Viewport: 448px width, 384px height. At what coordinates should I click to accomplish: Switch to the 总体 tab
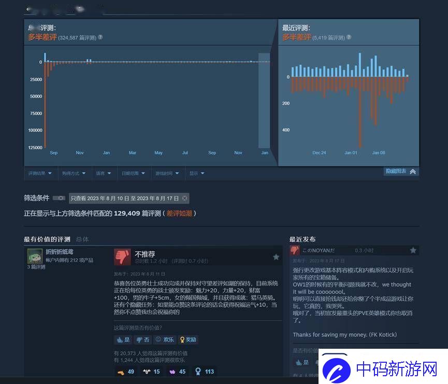coord(82,239)
